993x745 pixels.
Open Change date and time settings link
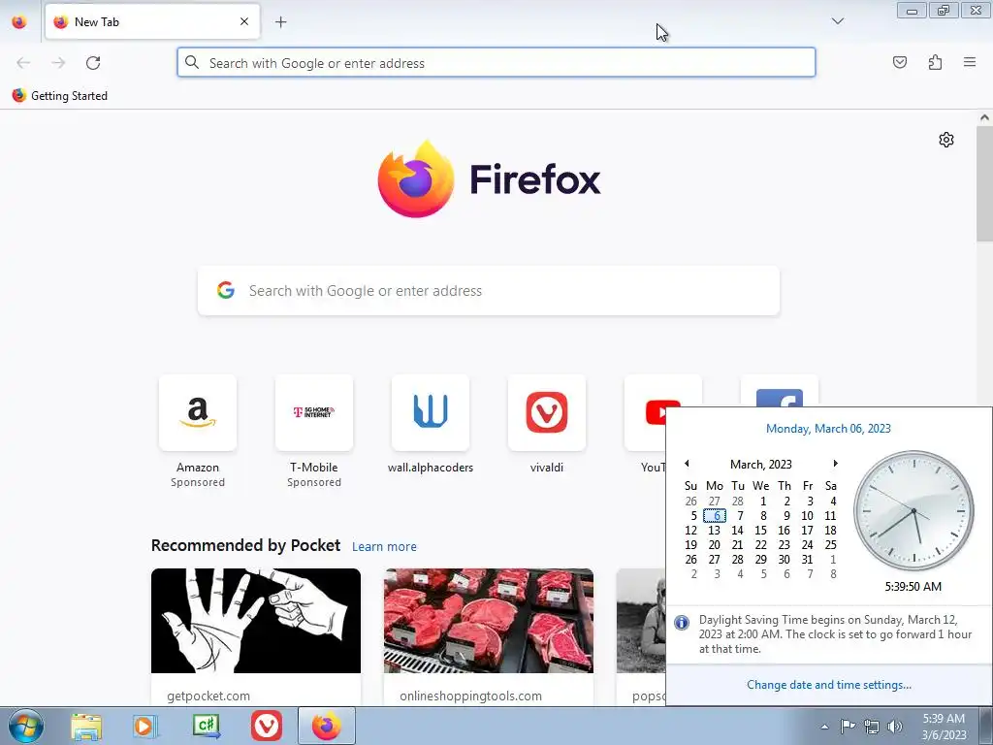(828, 685)
